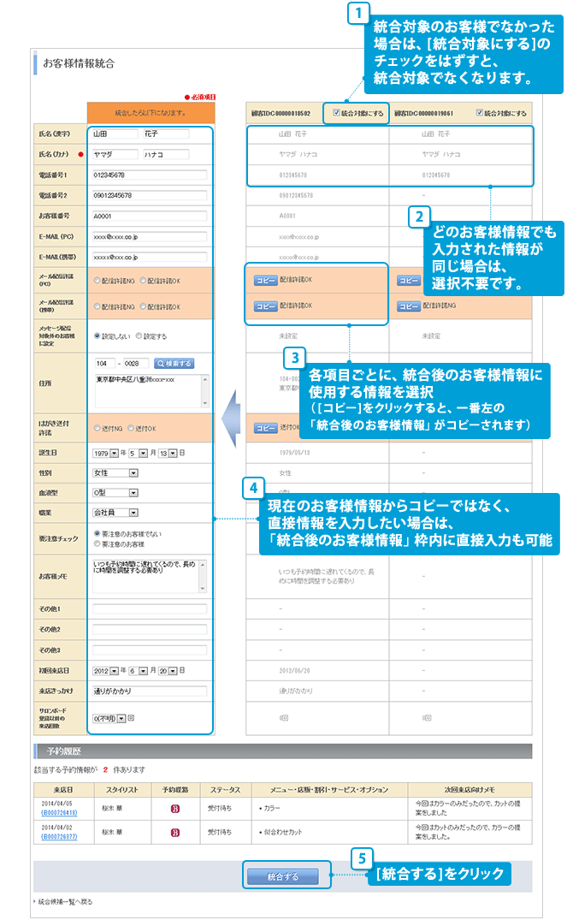Open the 性別 dropdown showing 女性
The width and height of the screenshot is (573, 920).
coord(133,472)
